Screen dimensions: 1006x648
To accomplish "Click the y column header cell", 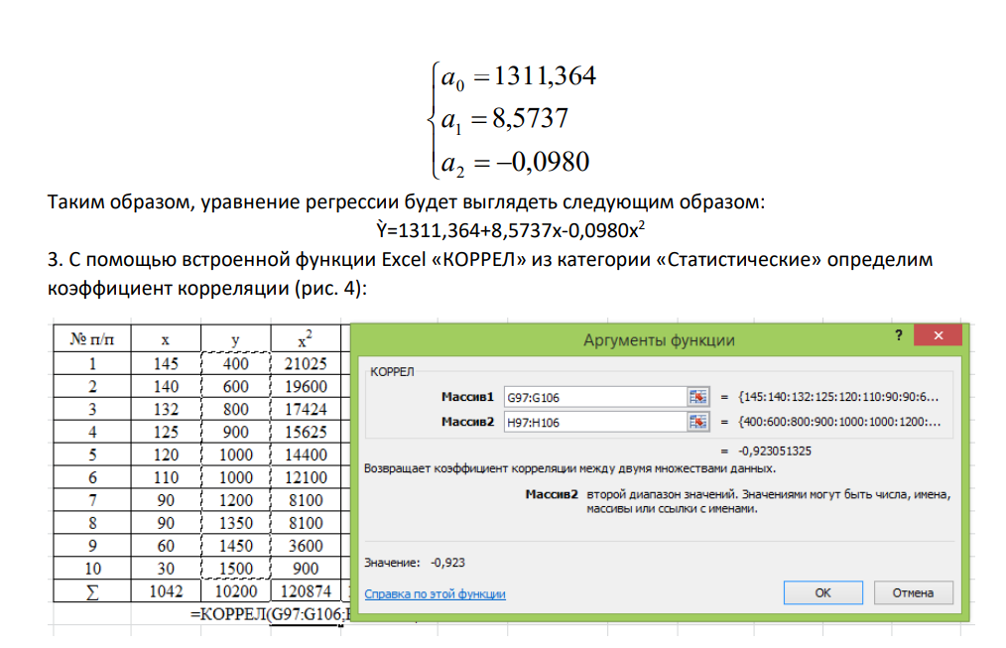I will [x=235, y=338].
